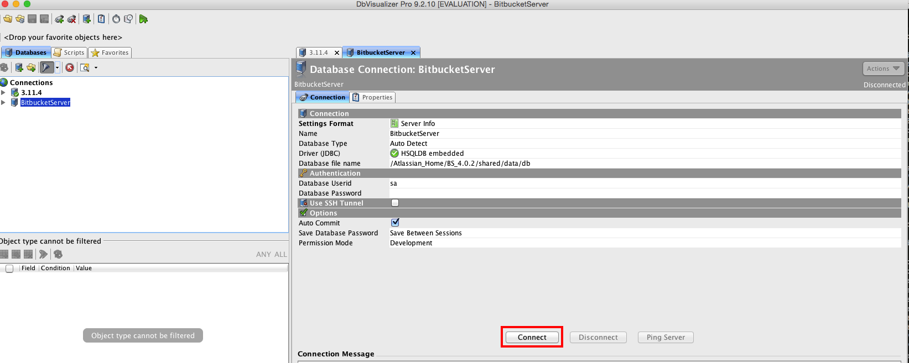This screenshot has width=909, height=363.
Task: Toggle the filter table header checkbox
Action: (9, 269)
